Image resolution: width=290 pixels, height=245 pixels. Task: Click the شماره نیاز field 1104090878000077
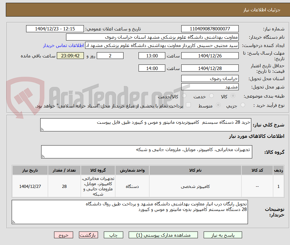210,29
